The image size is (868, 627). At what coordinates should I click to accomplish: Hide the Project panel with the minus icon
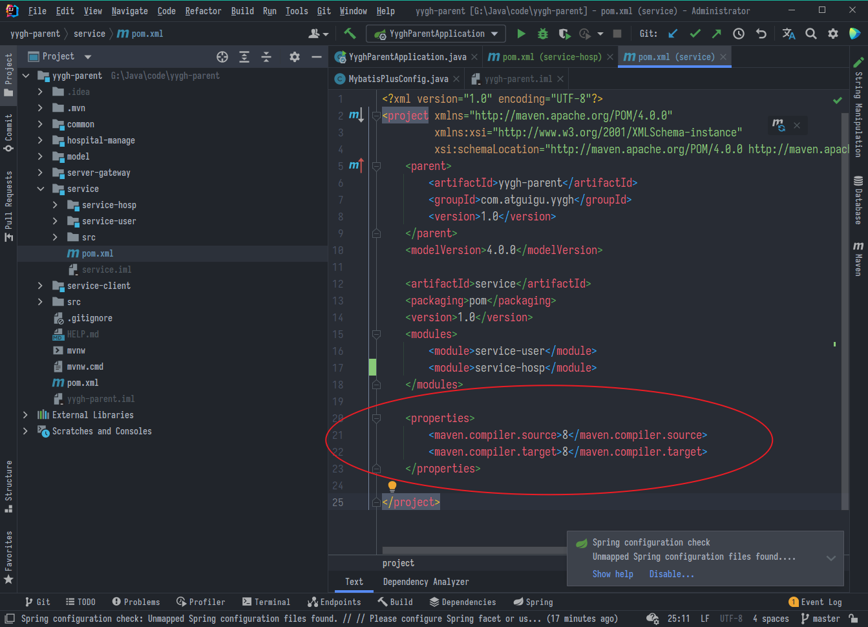point(317,57)
